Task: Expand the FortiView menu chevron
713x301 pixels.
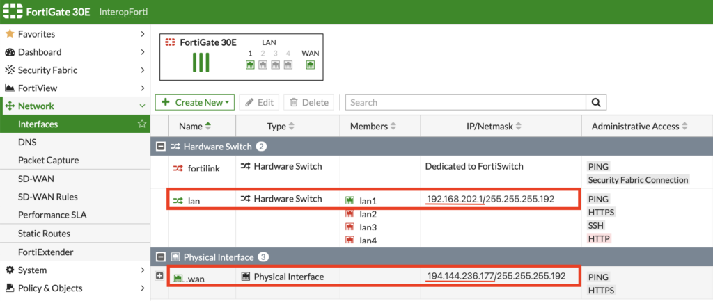Action: point(142,88)
